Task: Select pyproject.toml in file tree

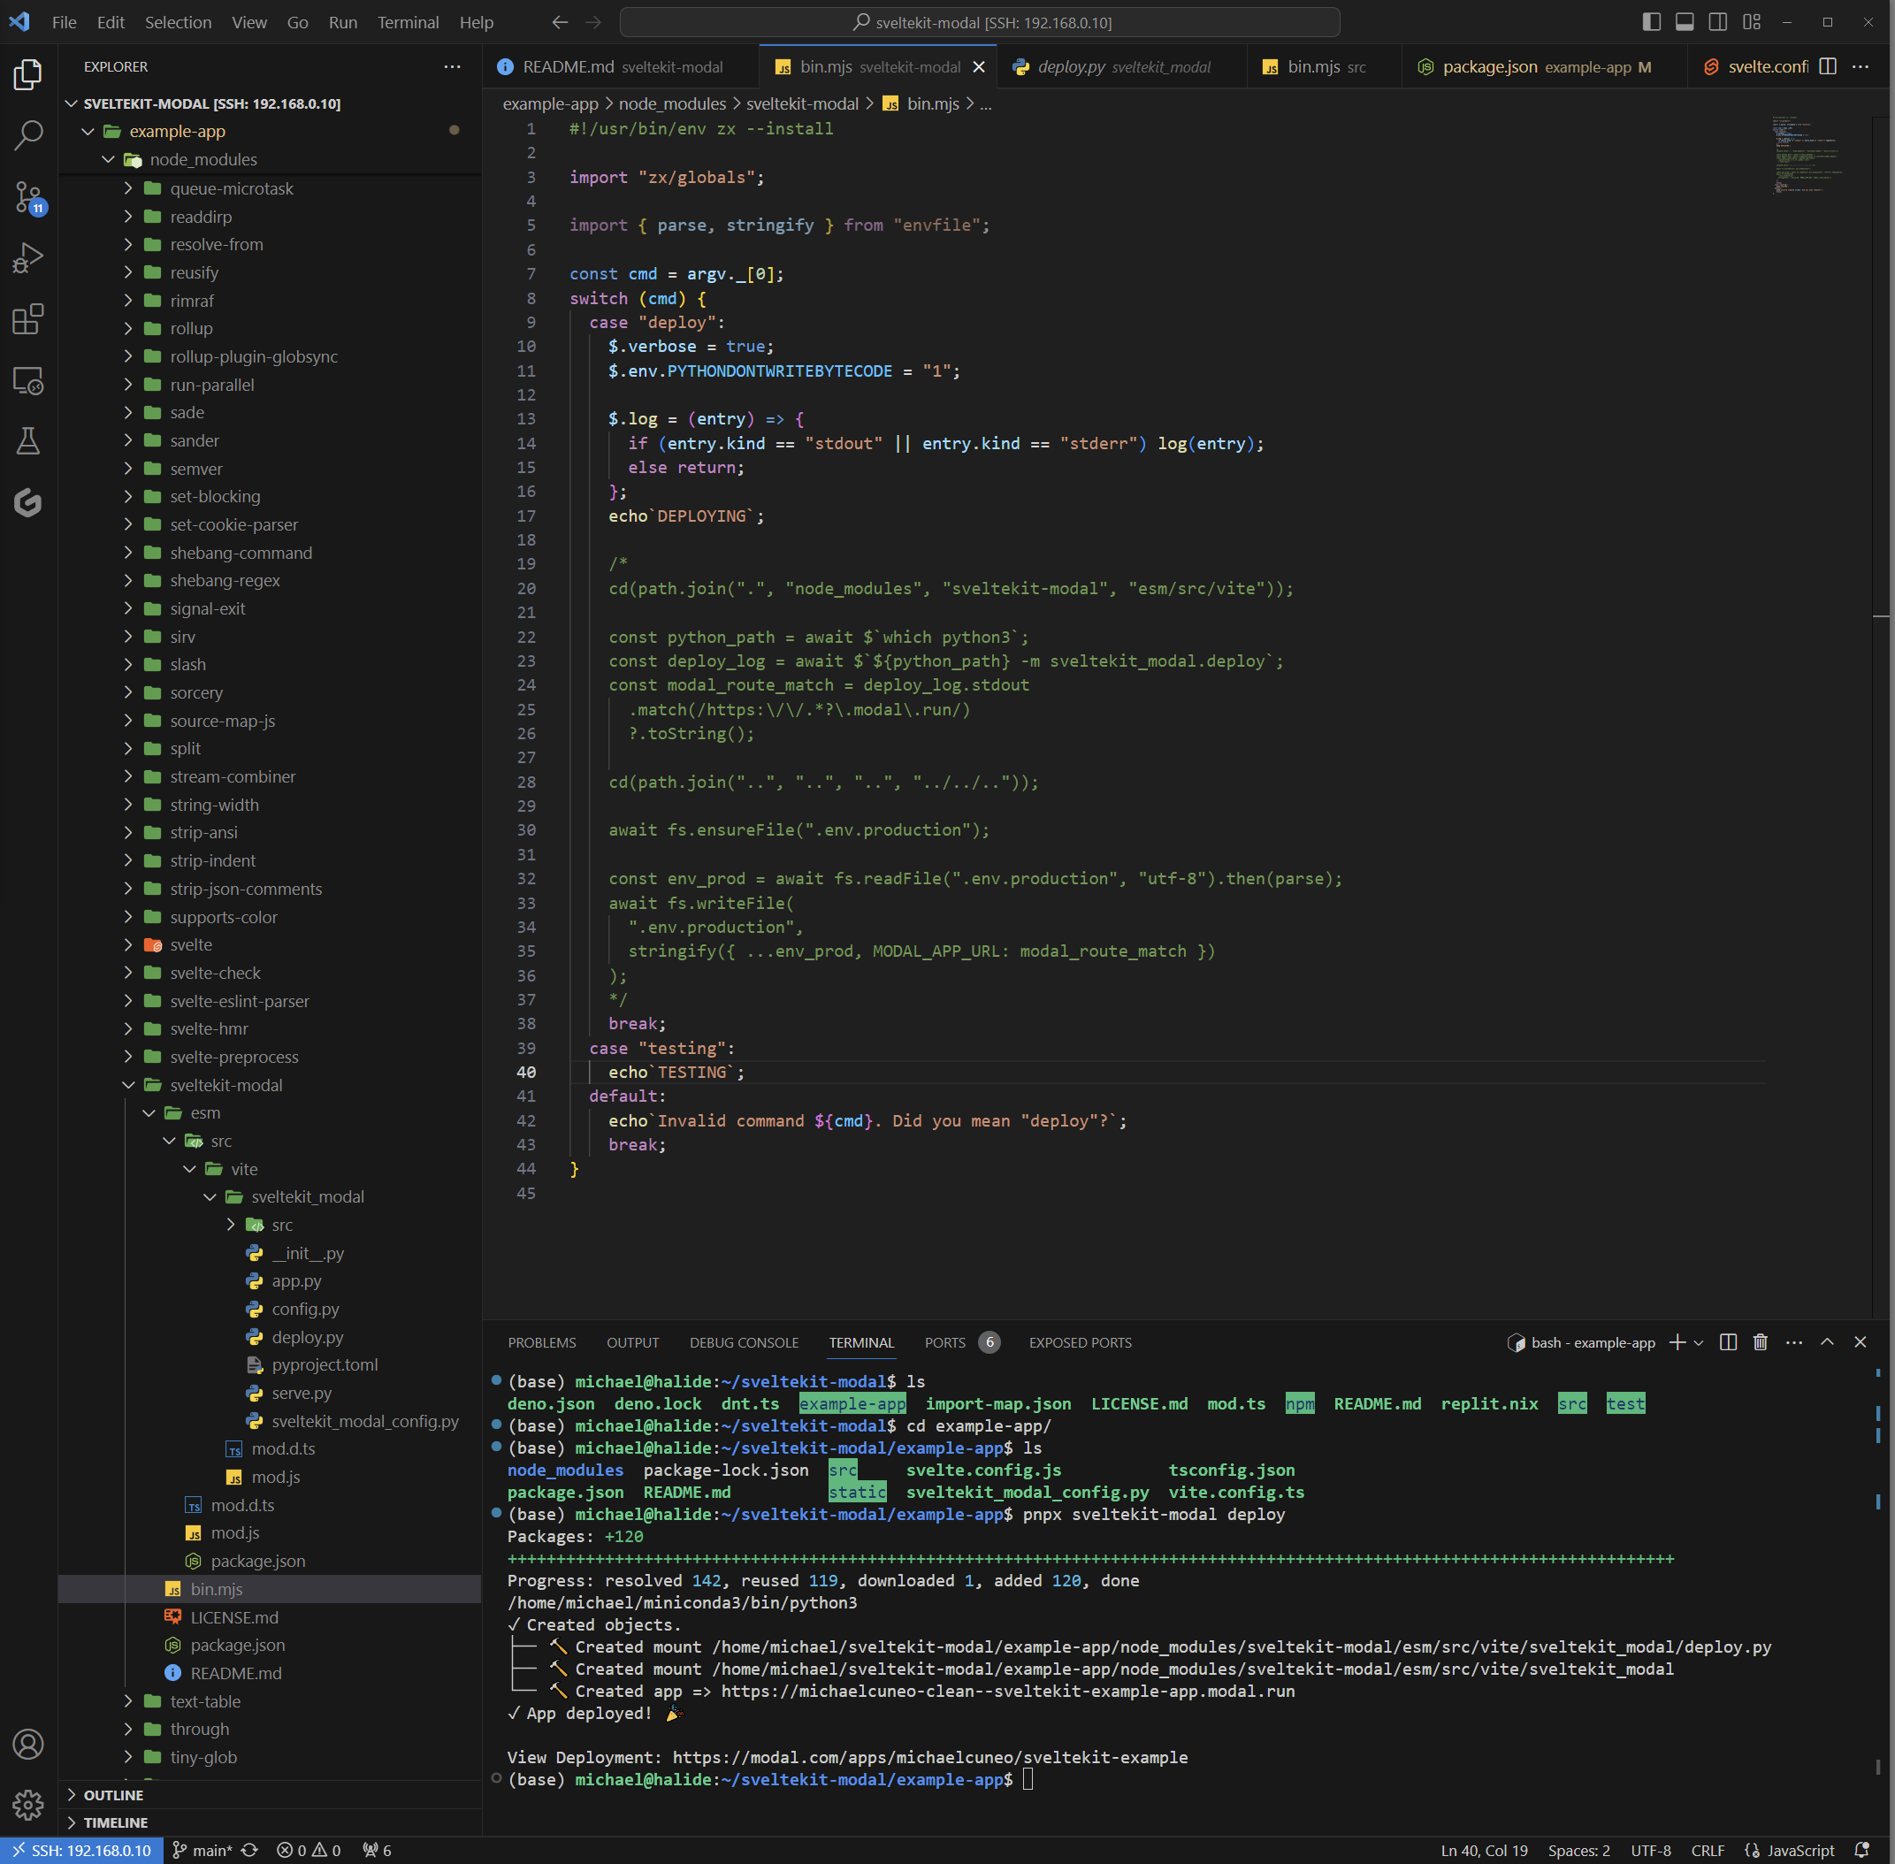Action: point(324,1364)
